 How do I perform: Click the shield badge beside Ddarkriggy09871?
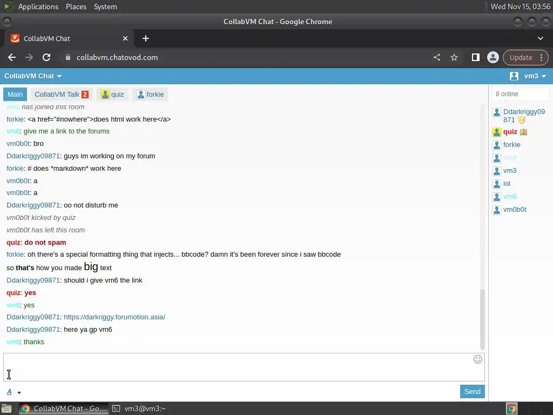[x=522, y=120]
